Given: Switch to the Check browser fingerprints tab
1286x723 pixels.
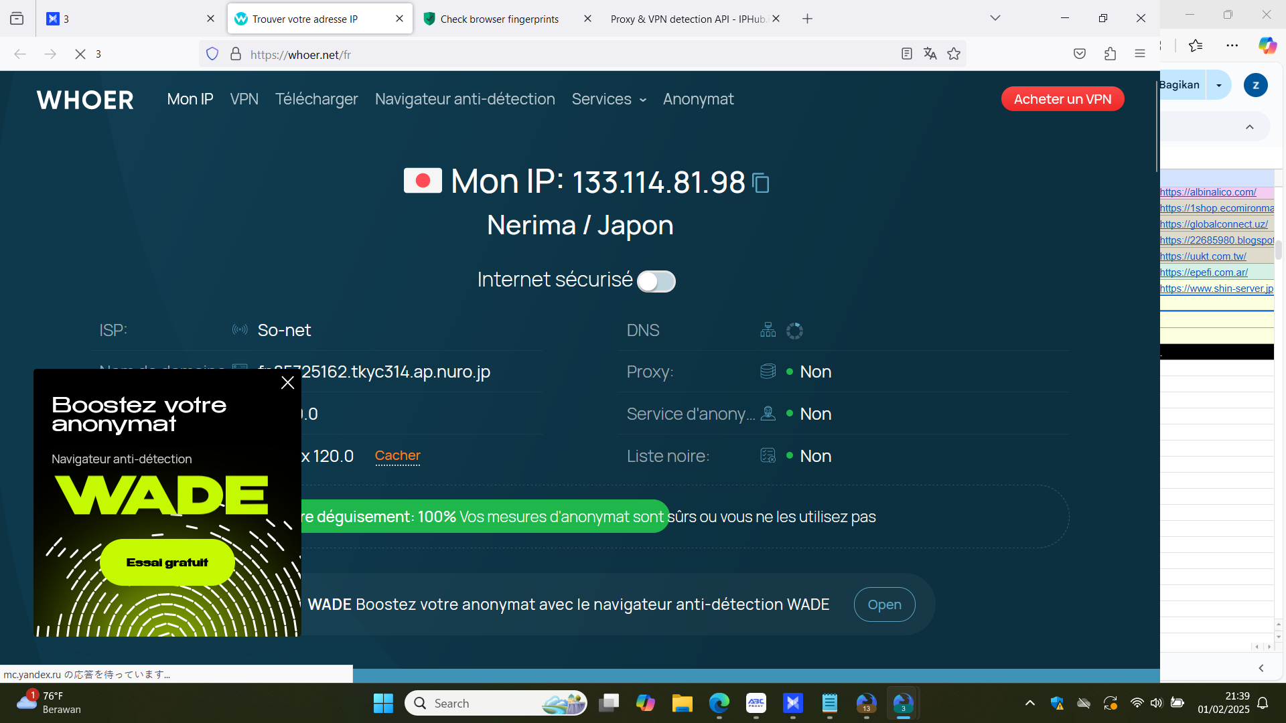Looking at the screenshot, I should tap(499, 19).
